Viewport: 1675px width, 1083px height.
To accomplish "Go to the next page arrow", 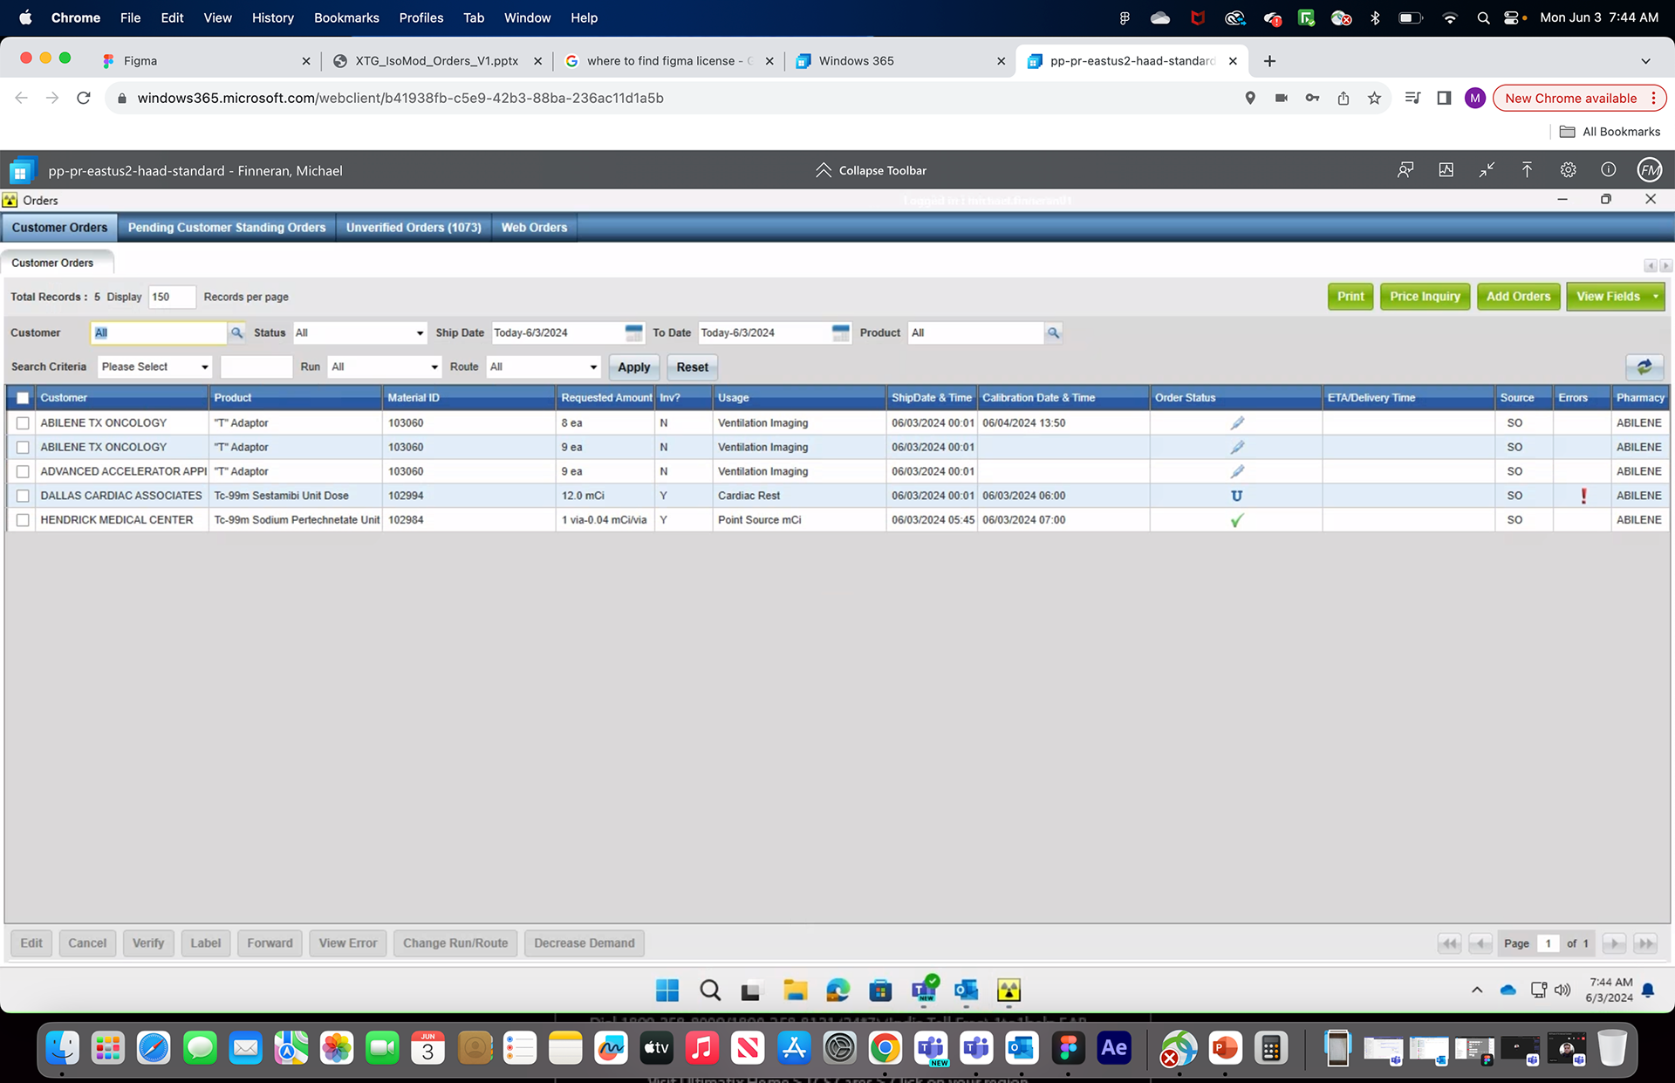I will [x=1613, y=943].
